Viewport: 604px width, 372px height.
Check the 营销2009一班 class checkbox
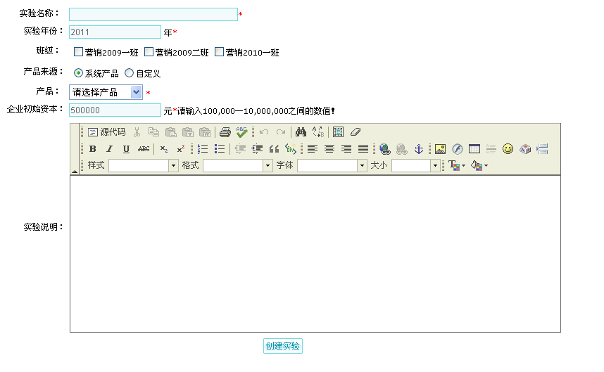pyautogui.click(x=79, y=52)
